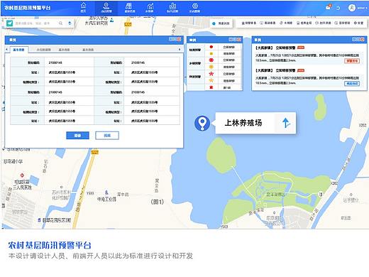
Task: Select the map-pin navigation item in header
Action: [106, 8]
